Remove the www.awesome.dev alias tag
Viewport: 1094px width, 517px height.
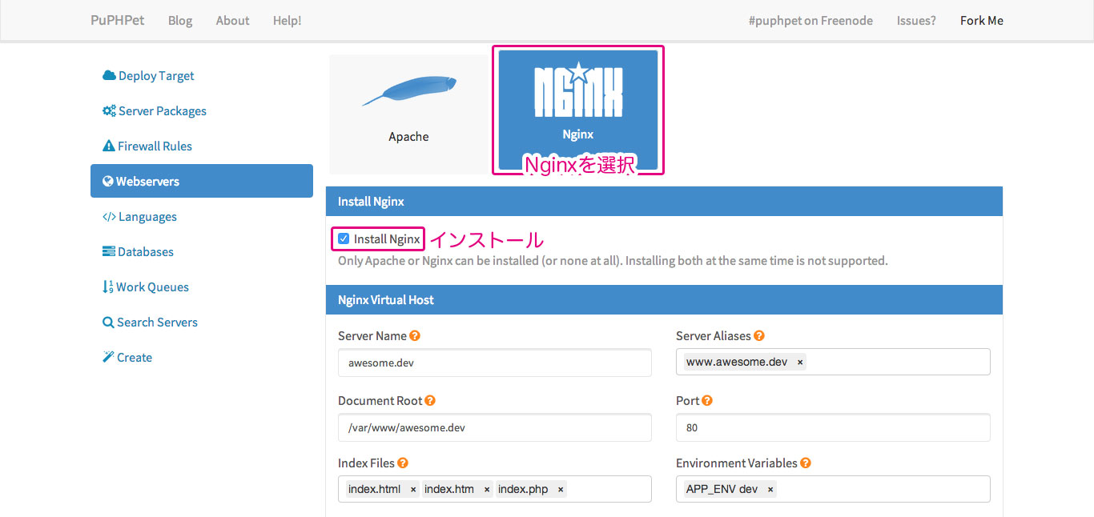pos(800,363)
